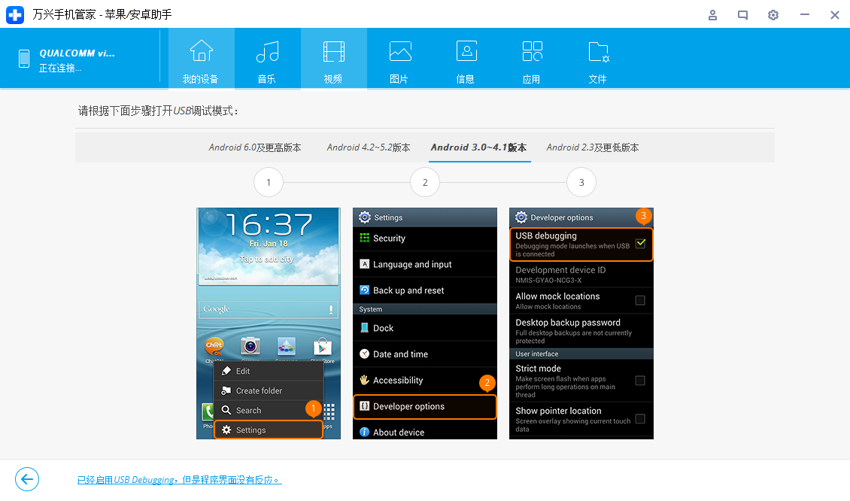Enable the USB debugging checkbox
850x501 pixels.
641,242
